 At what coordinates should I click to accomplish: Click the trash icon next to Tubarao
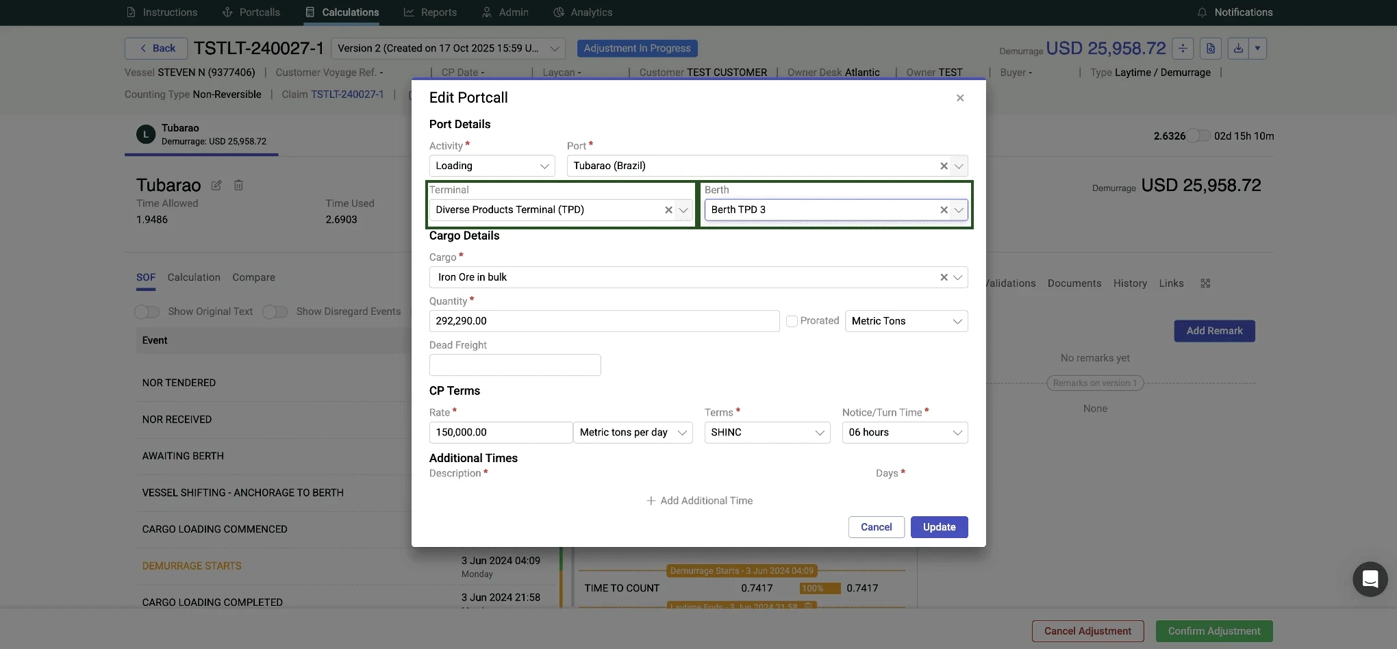[238, 186]
